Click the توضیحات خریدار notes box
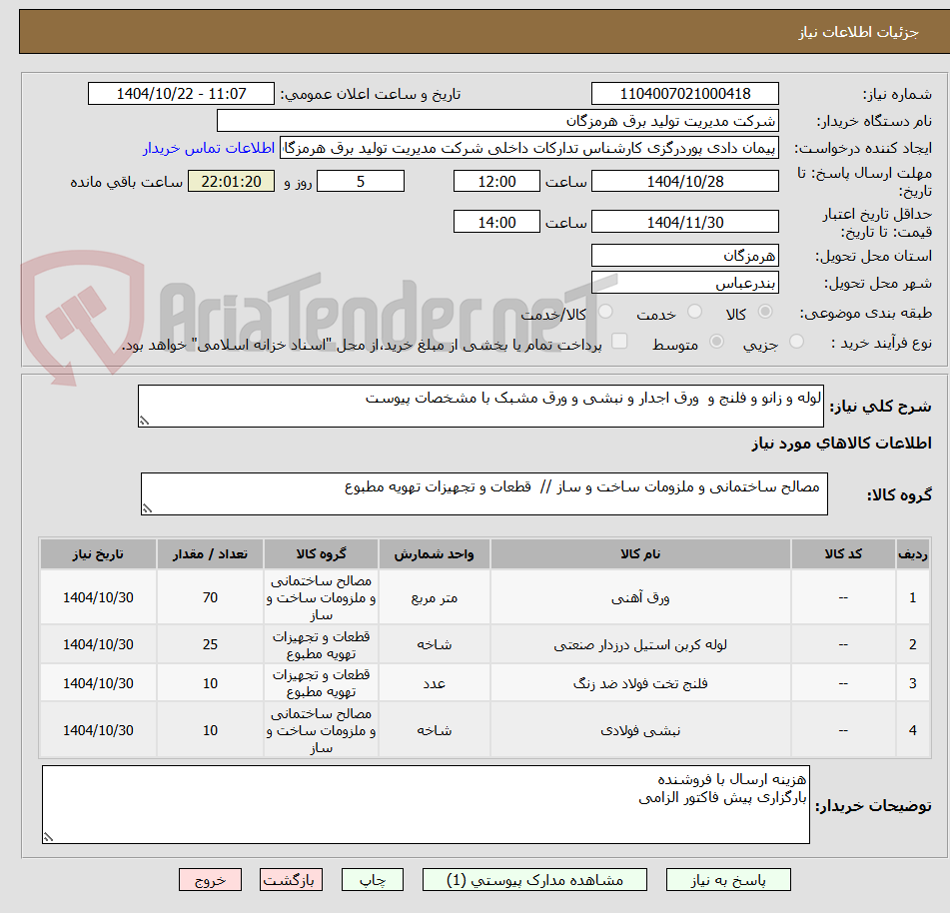This screenshot has height=913, width=950. (426, 804)
